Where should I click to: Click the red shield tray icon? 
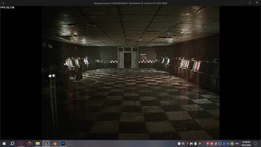point(208,144)
